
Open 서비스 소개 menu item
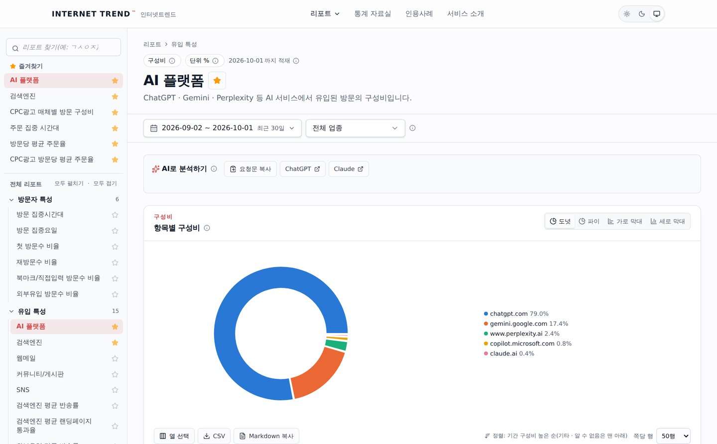(x=466, y=14)
